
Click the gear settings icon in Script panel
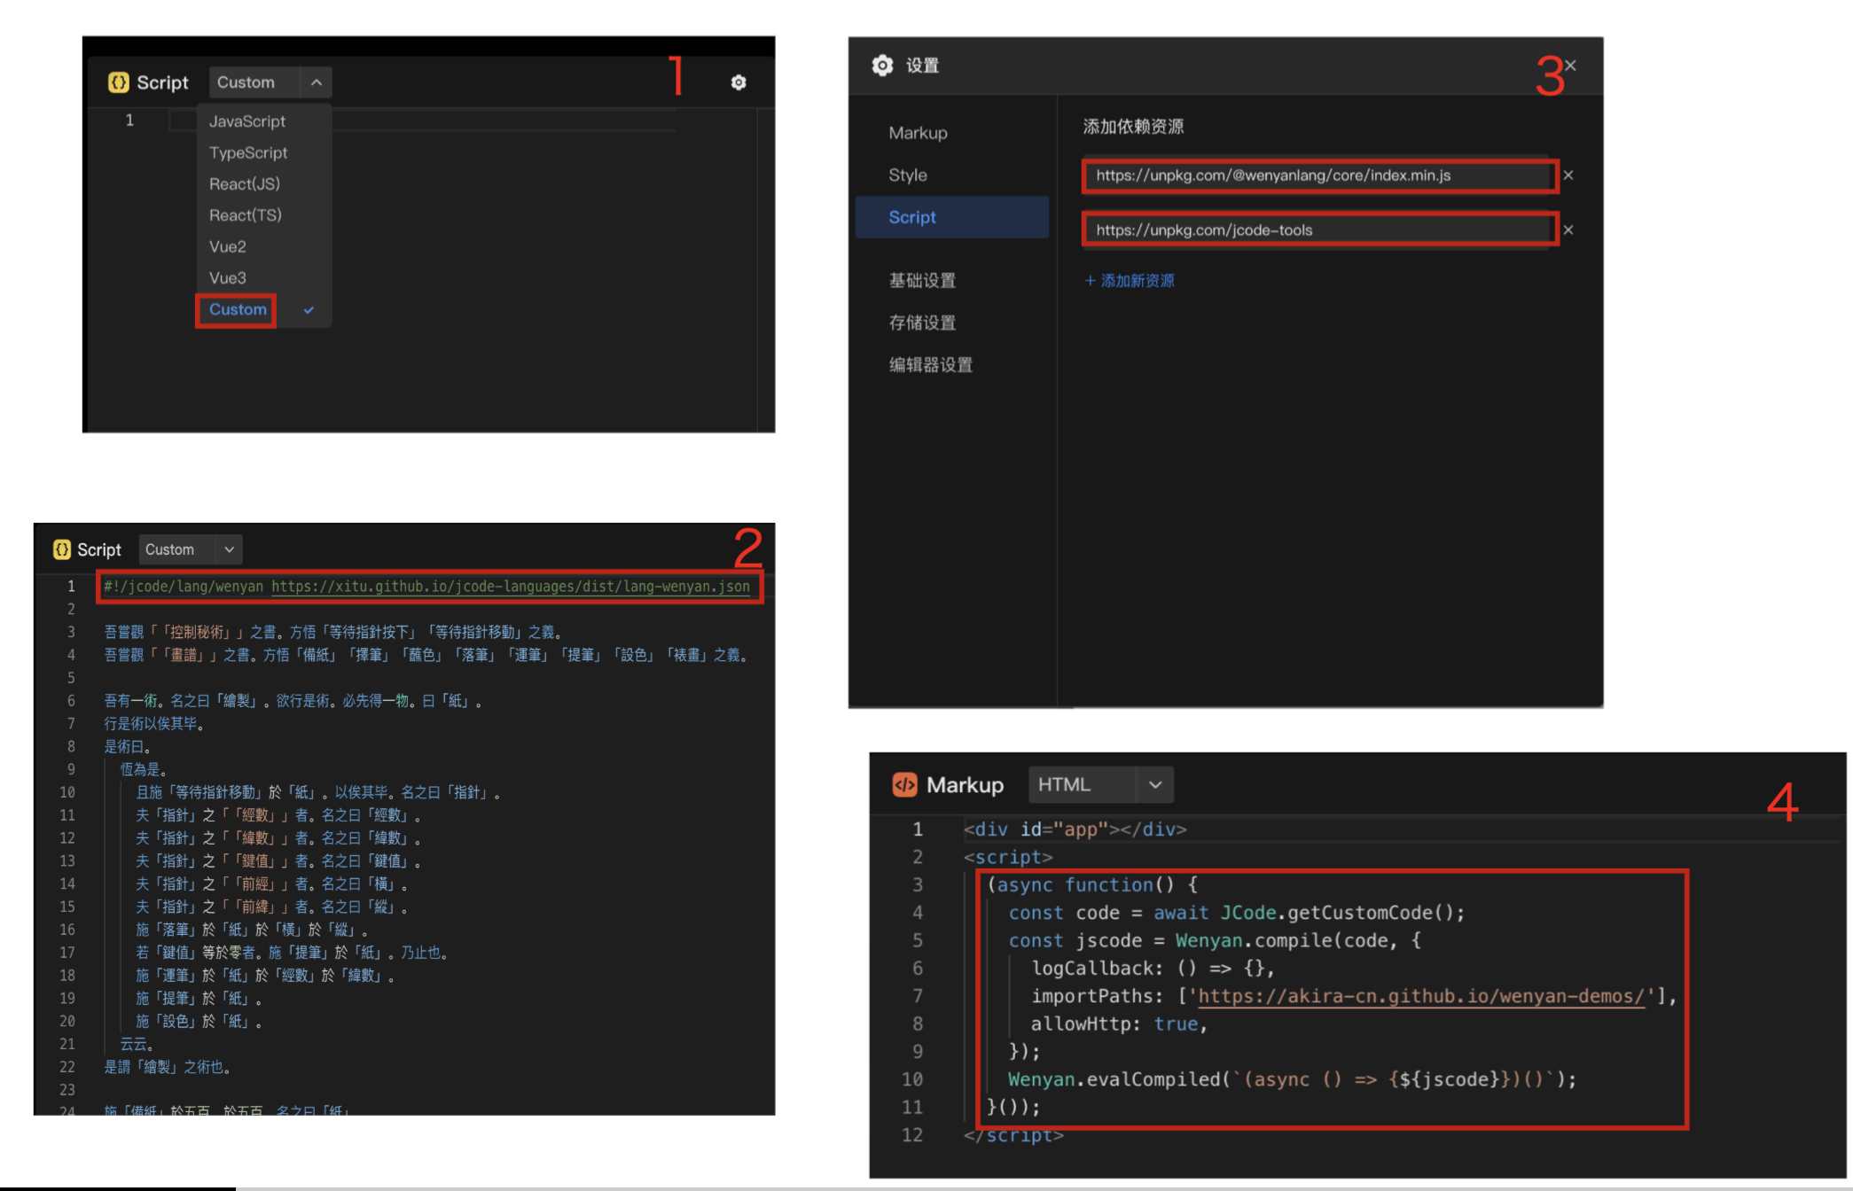coord(739,82)
